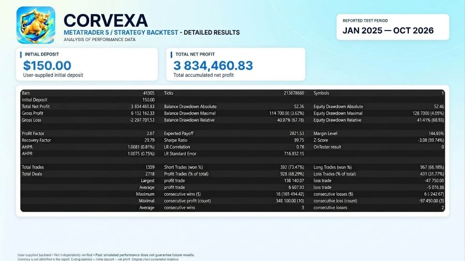Image resolution: width=465 pixels, height=261 pixels.
Task: Select LR Correlation value "0.78"
Action: coord(300,147)
